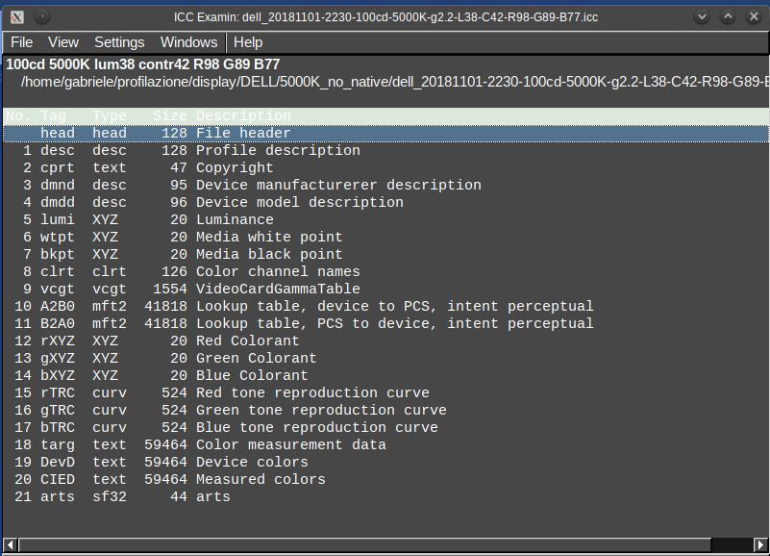Click the horizontal scrollbar left arrow
Image resolution: width=770 pixels, height=556 pixels.
pyautogui.click(x=10, y=546)
